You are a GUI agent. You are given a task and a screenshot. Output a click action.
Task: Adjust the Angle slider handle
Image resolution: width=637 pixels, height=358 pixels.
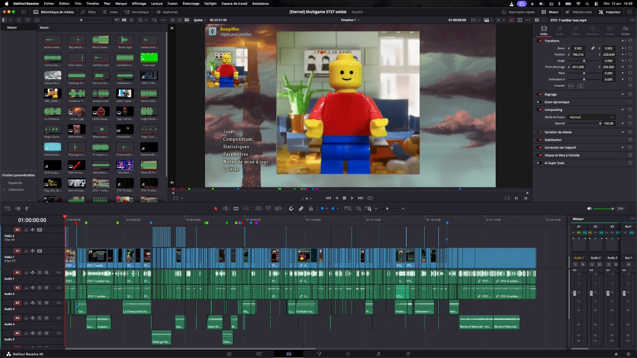584,60
